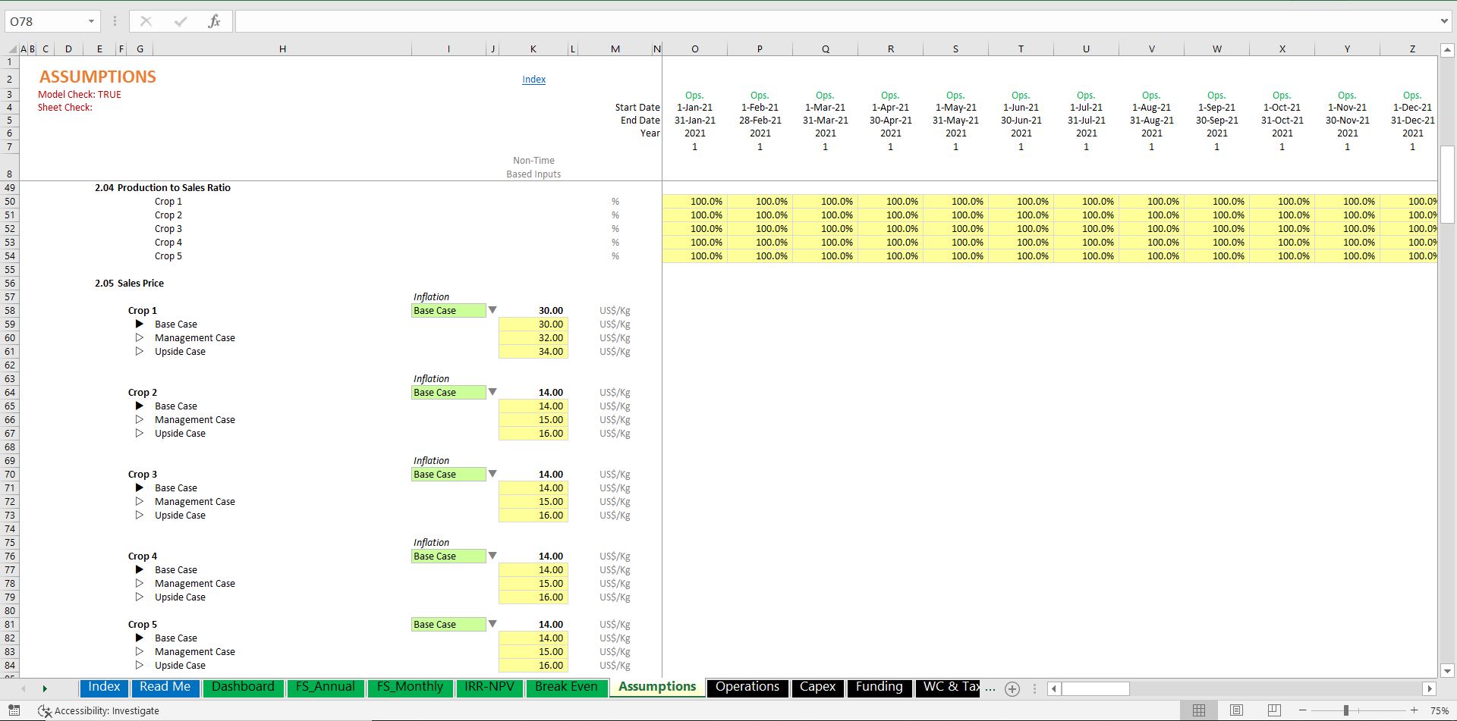Image resolution: width=1457 pixels, height=721 pixels.
Task: Click the select-all corner triangle
Action: click(11, 49)
